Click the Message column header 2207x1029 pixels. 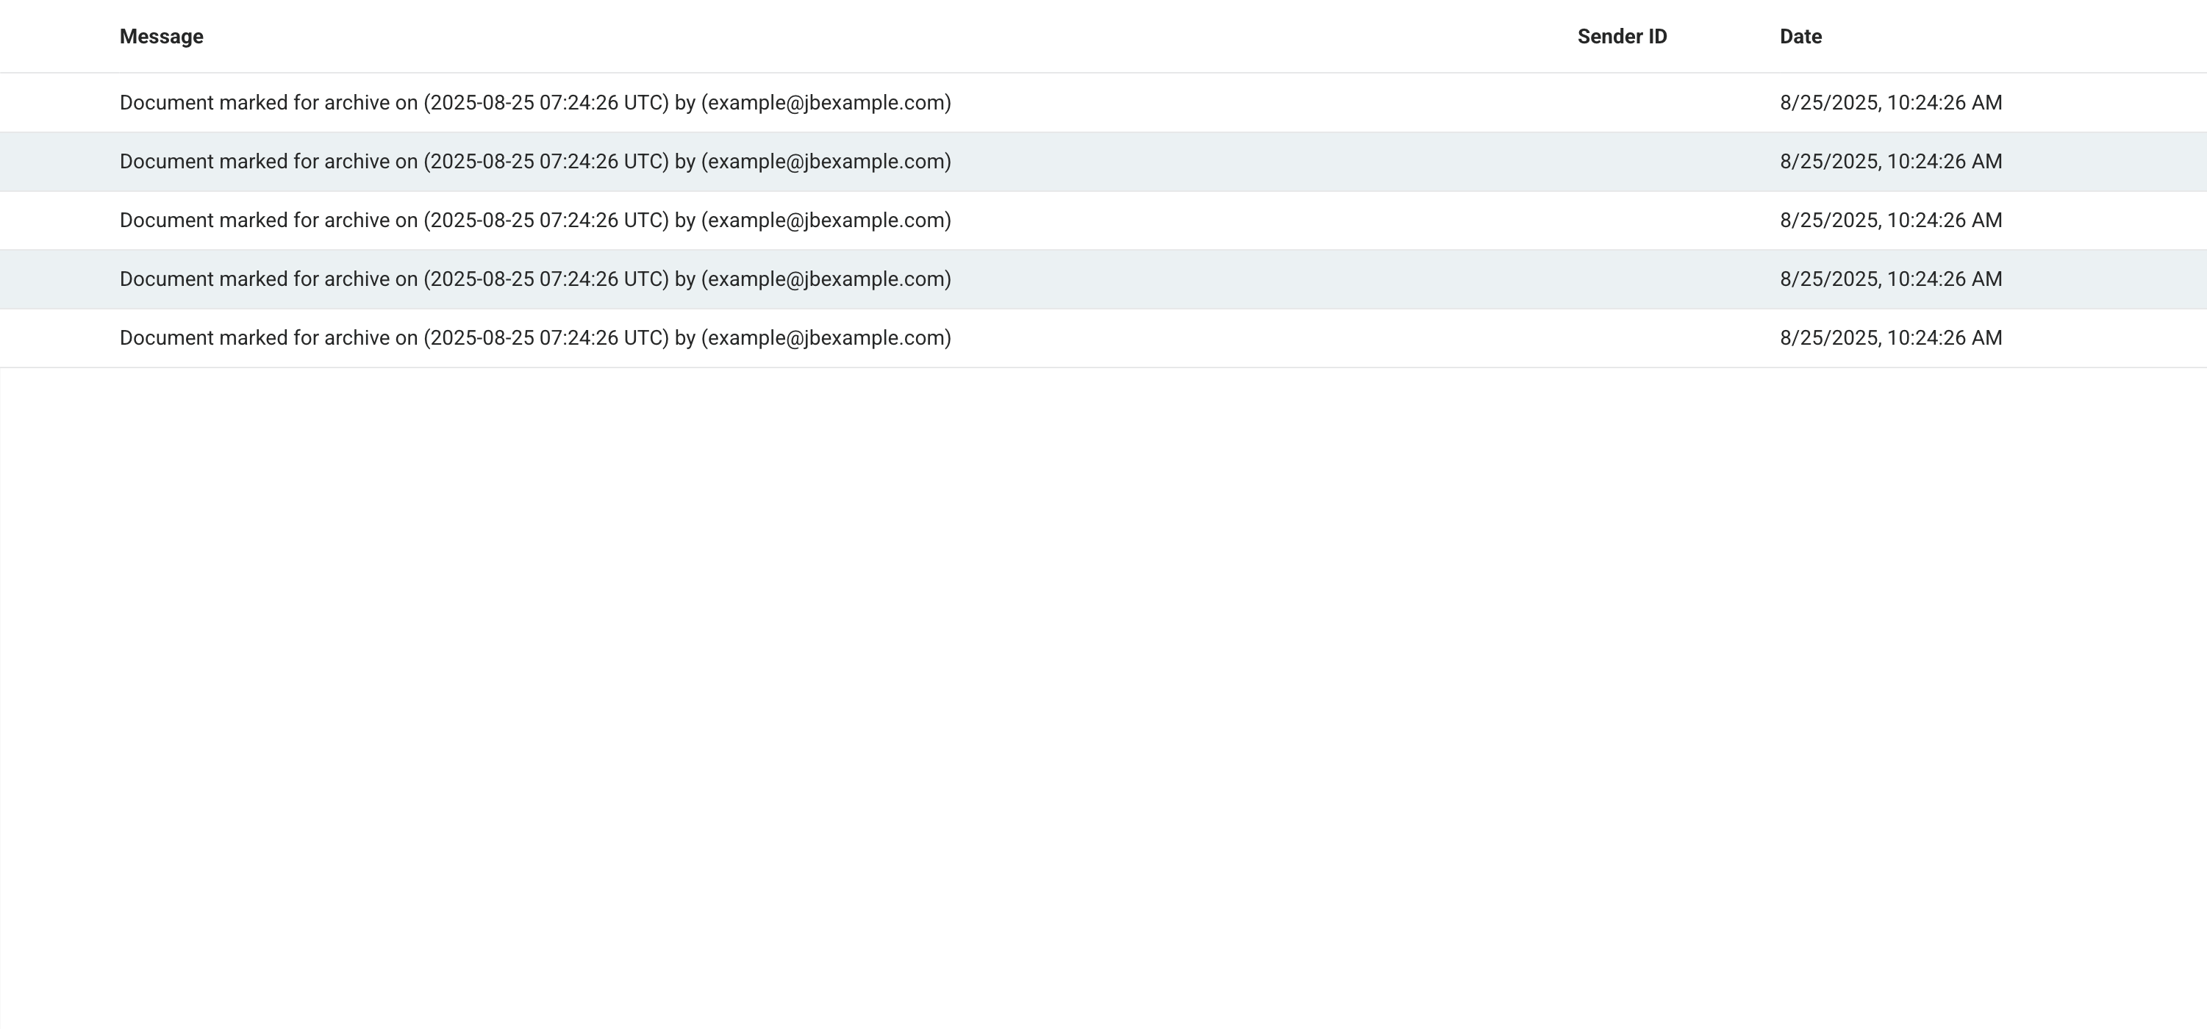point(161,37)
